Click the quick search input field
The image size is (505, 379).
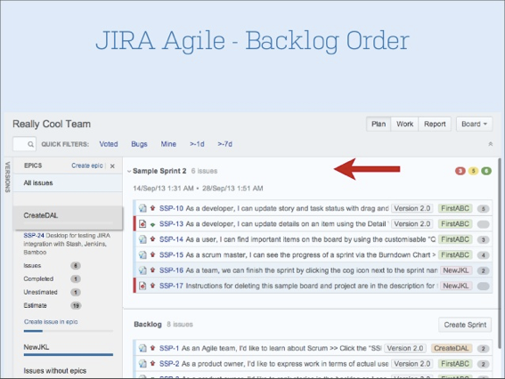point(24,144)
